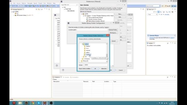Switch to Javadoc tab
Screen dimensions: 187x105
coord(66,77)
